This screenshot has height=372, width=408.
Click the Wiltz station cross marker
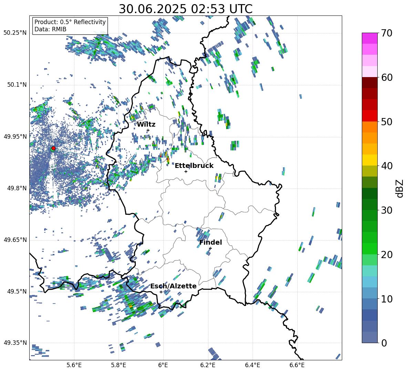tap(148, 130)
